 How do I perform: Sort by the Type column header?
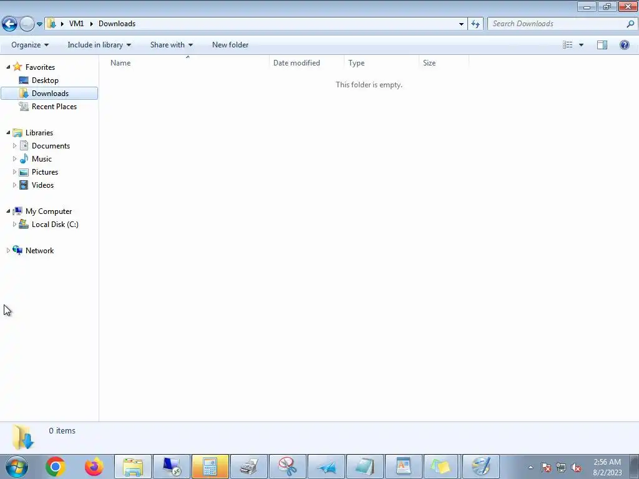(x=381, y=63)
